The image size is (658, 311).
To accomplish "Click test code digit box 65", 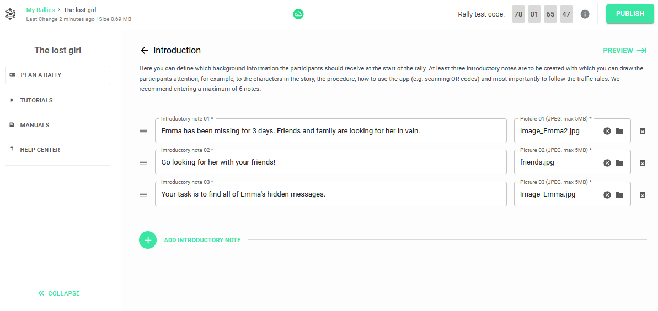I will point(550,14).
